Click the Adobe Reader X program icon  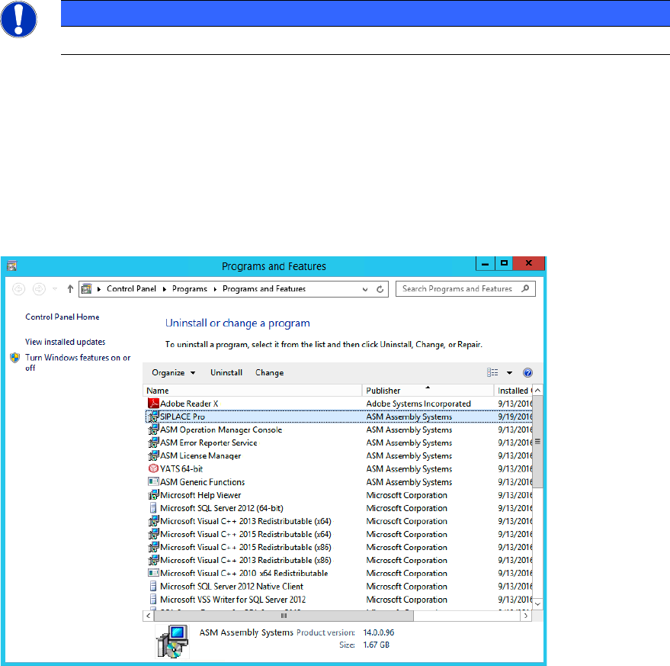click(x=153, y=404)
